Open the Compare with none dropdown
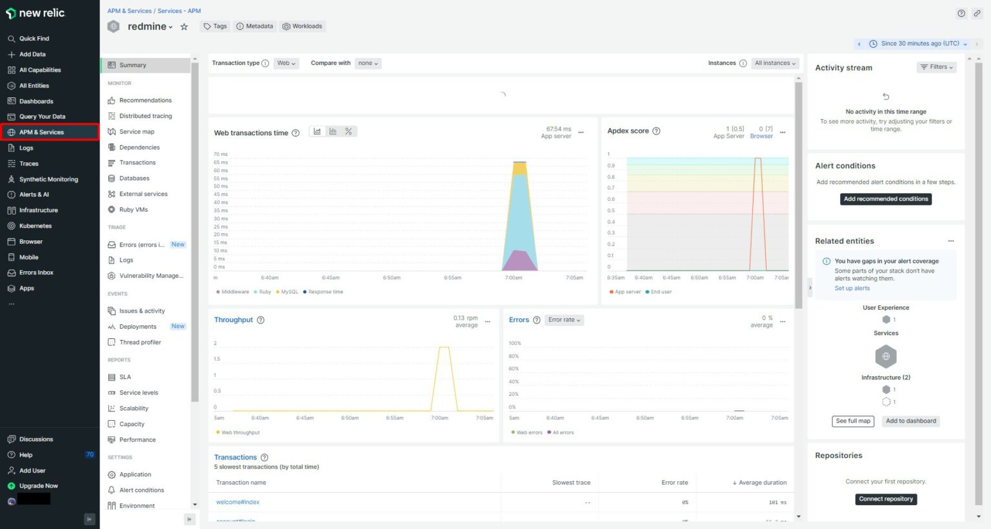This screenshot has height=529, width=991. click(367, 63)
